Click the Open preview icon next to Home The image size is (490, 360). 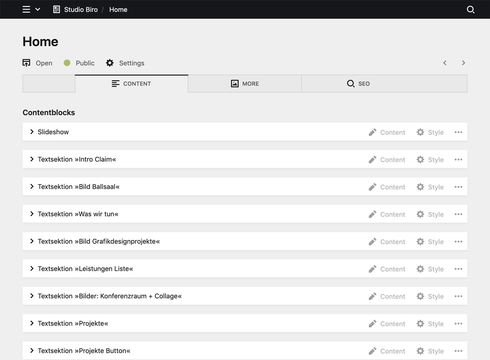(26, 63)
